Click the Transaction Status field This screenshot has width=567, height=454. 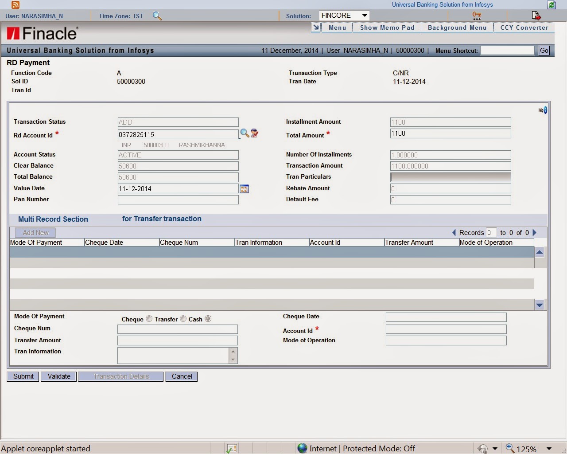(x=178, y=122)
